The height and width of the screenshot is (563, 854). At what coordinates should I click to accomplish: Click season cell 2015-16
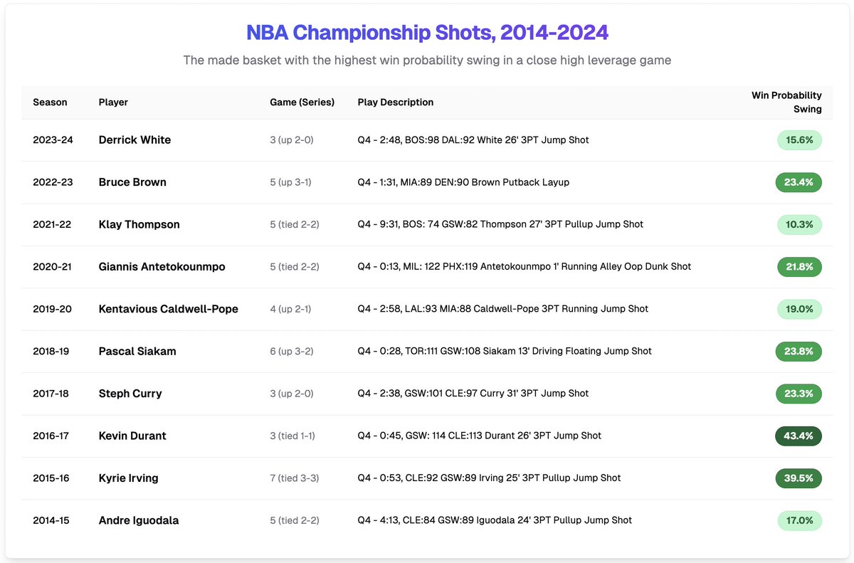(51, 478)
